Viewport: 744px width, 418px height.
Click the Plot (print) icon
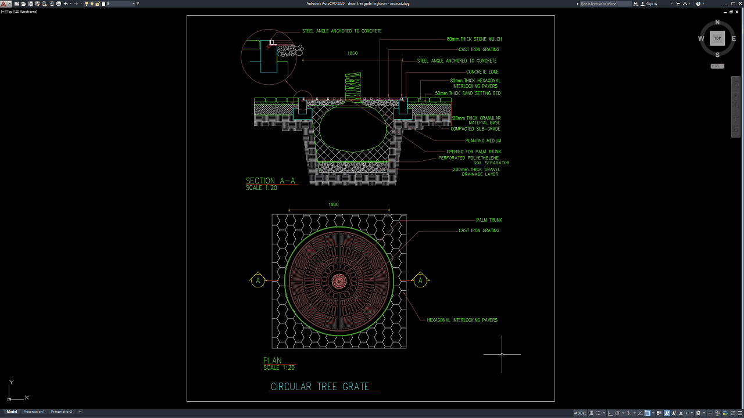[58, 4]
